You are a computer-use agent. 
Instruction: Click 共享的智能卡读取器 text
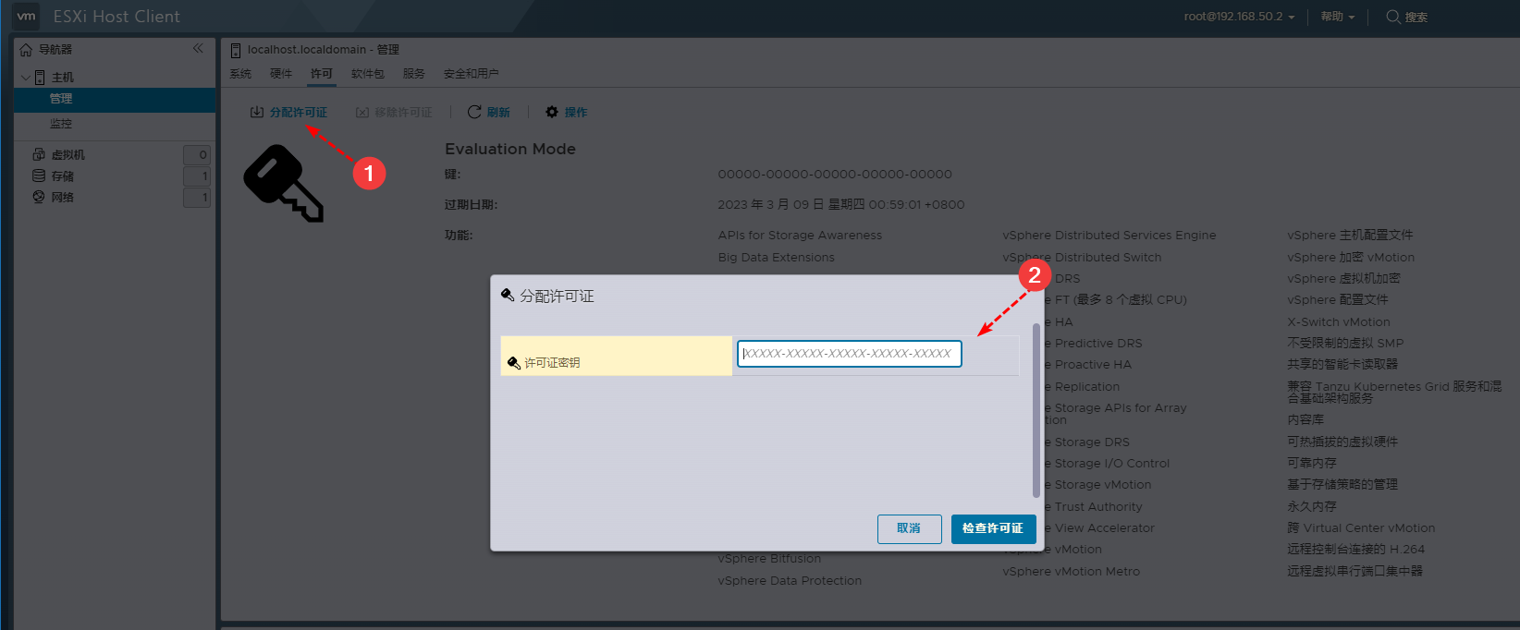click(x=1343, y=365)
